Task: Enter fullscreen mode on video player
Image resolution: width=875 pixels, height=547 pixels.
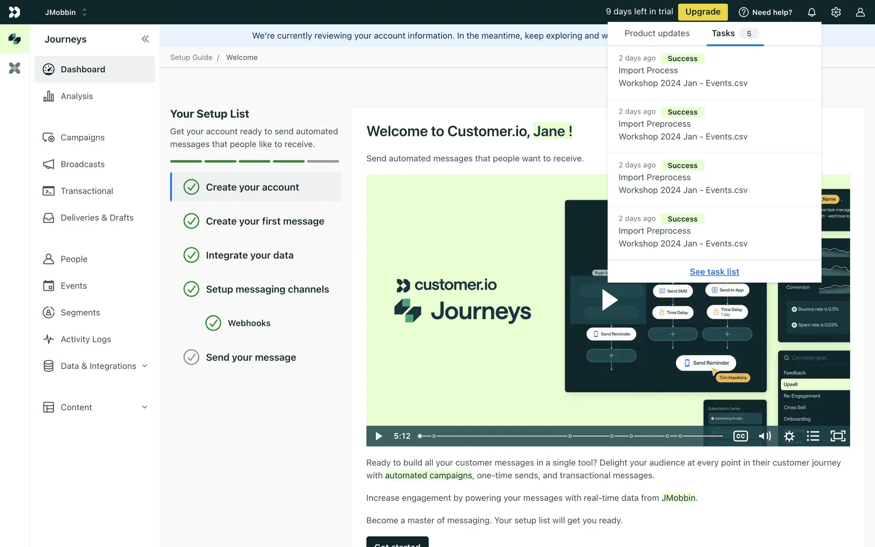Action: (x=838, y=436)
